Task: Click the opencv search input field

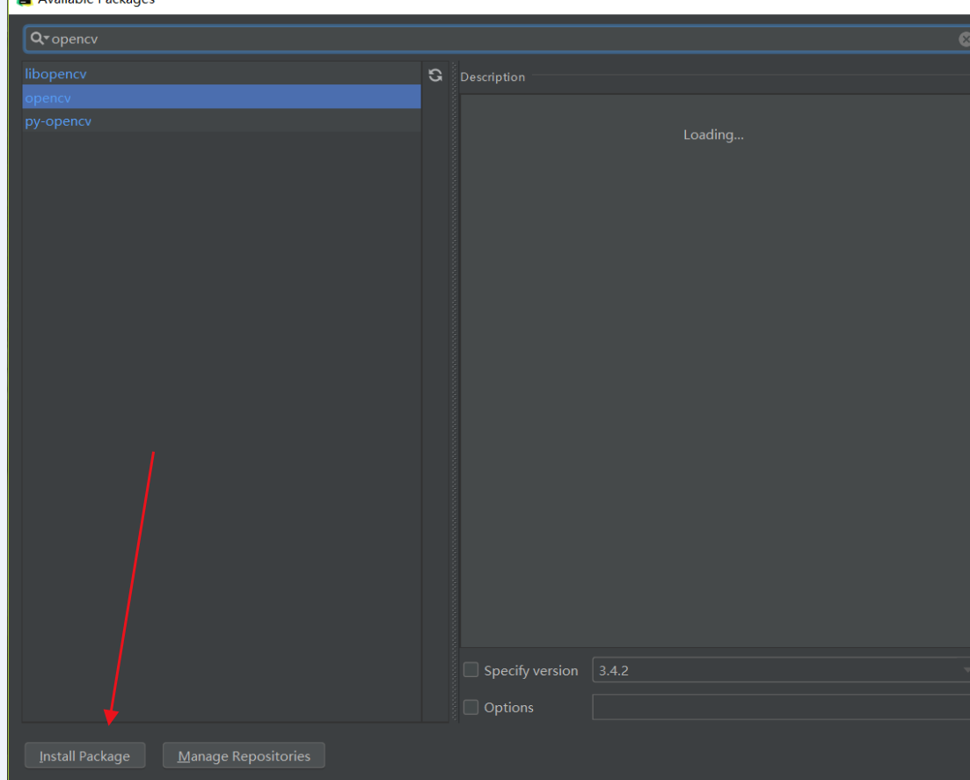Action: click(497, 39)
